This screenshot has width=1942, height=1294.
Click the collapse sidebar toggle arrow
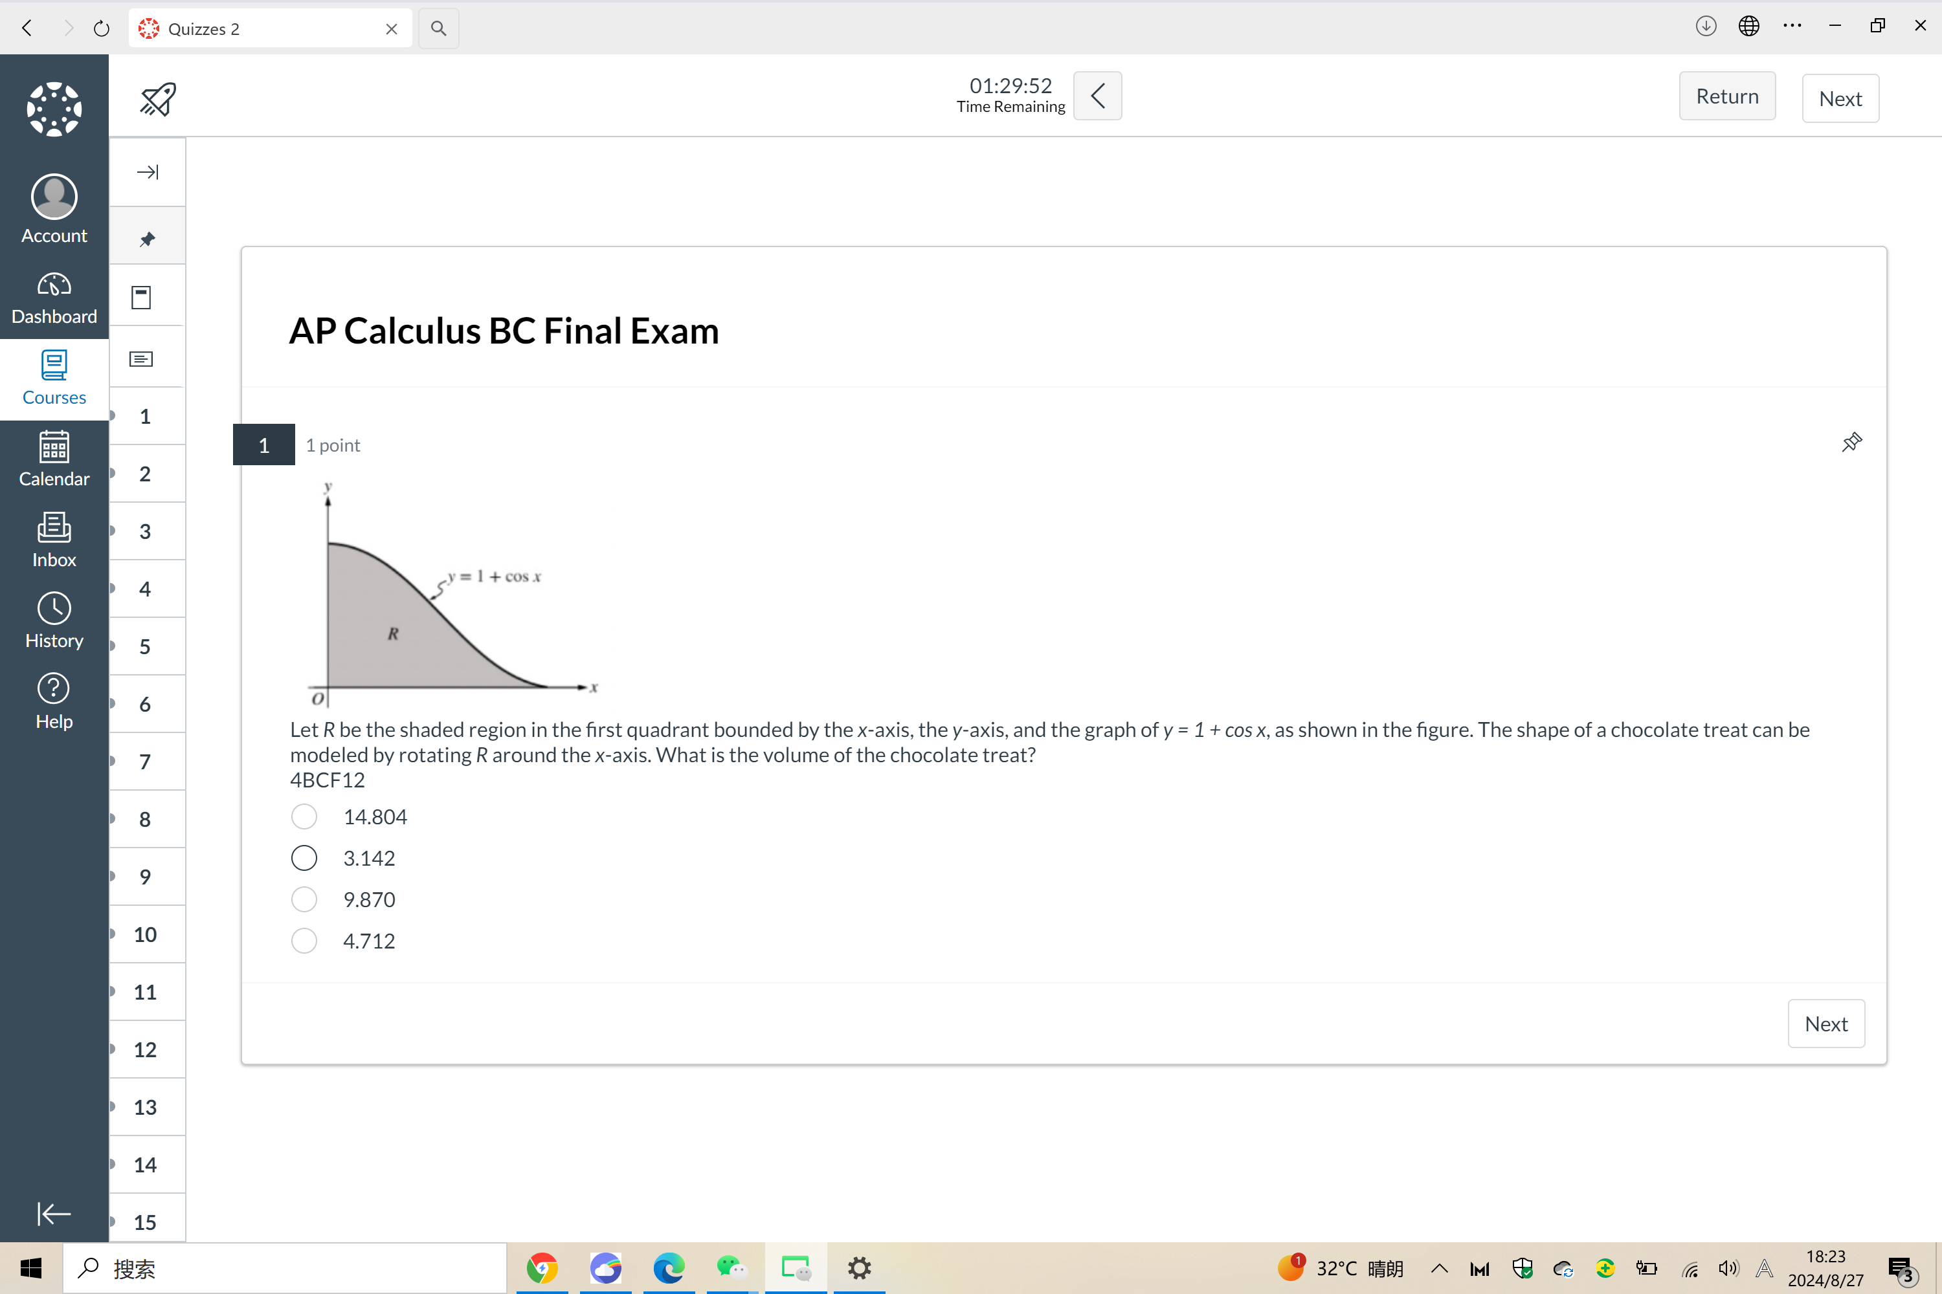149,172
